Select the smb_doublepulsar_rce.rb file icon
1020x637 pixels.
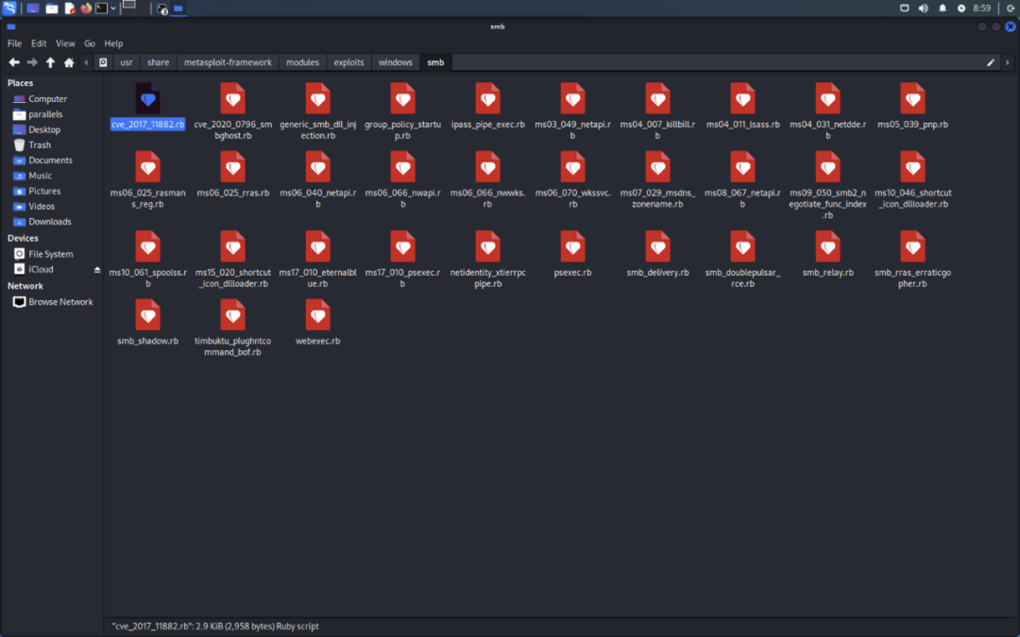coord(743,247)
